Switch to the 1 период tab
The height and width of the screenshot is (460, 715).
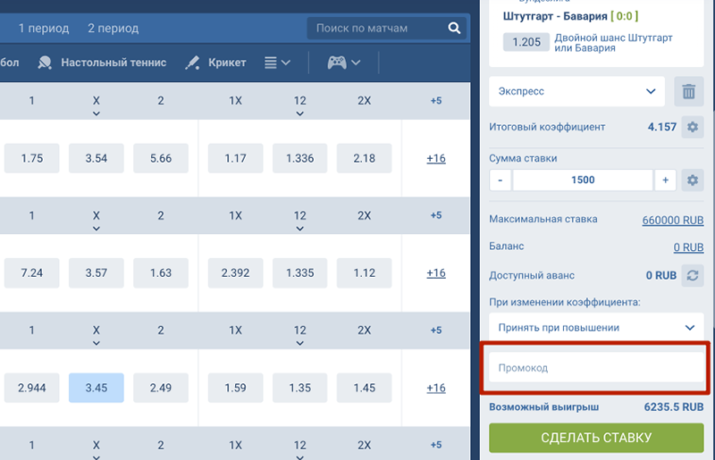pos(44,29)
